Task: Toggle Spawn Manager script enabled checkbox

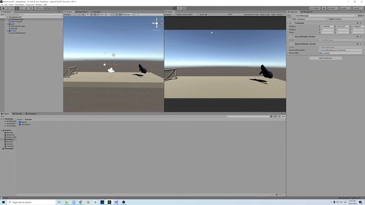Action: pyautogui.click(x=293, y=44)
